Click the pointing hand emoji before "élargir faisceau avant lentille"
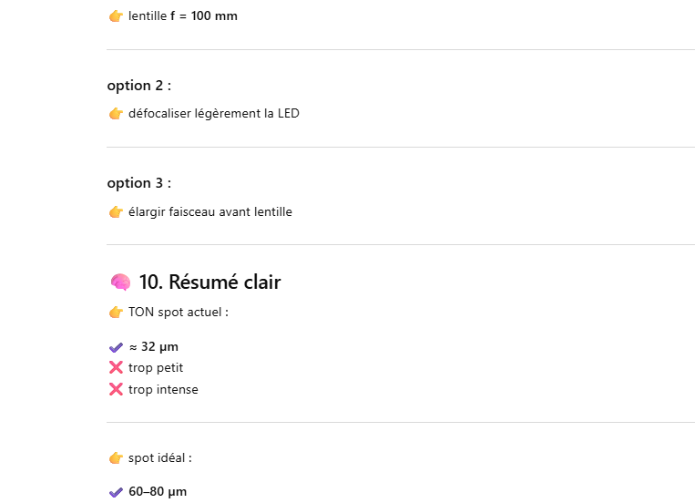695x503 pixels. tap(116, 212)
